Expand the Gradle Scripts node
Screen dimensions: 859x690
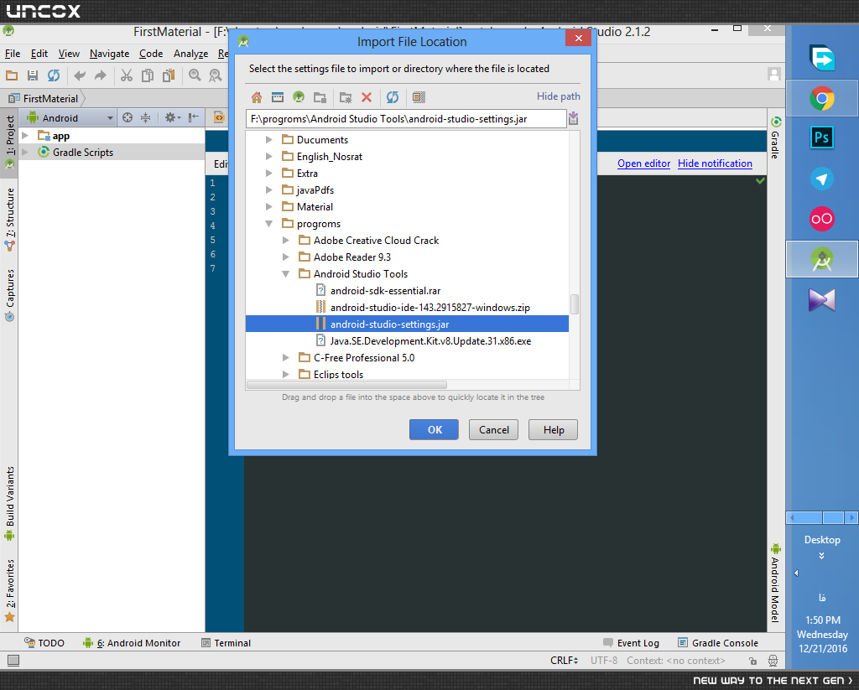(24, 153)
